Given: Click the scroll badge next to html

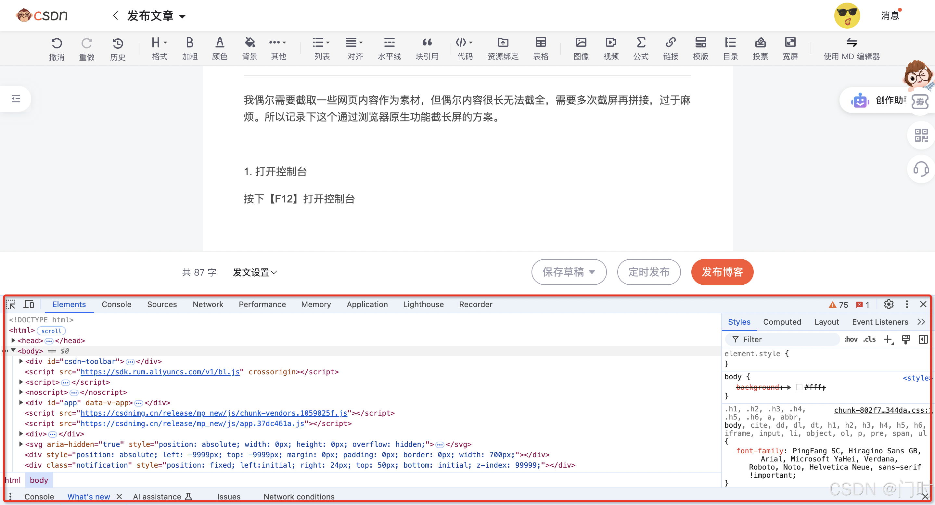Looking at the screenshot, I should pos(51,331).
